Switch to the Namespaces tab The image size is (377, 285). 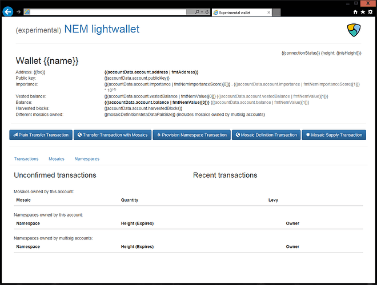[87, 159]
